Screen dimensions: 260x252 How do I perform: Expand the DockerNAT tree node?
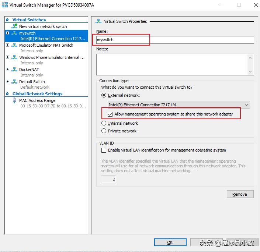[x=7, y=69]
